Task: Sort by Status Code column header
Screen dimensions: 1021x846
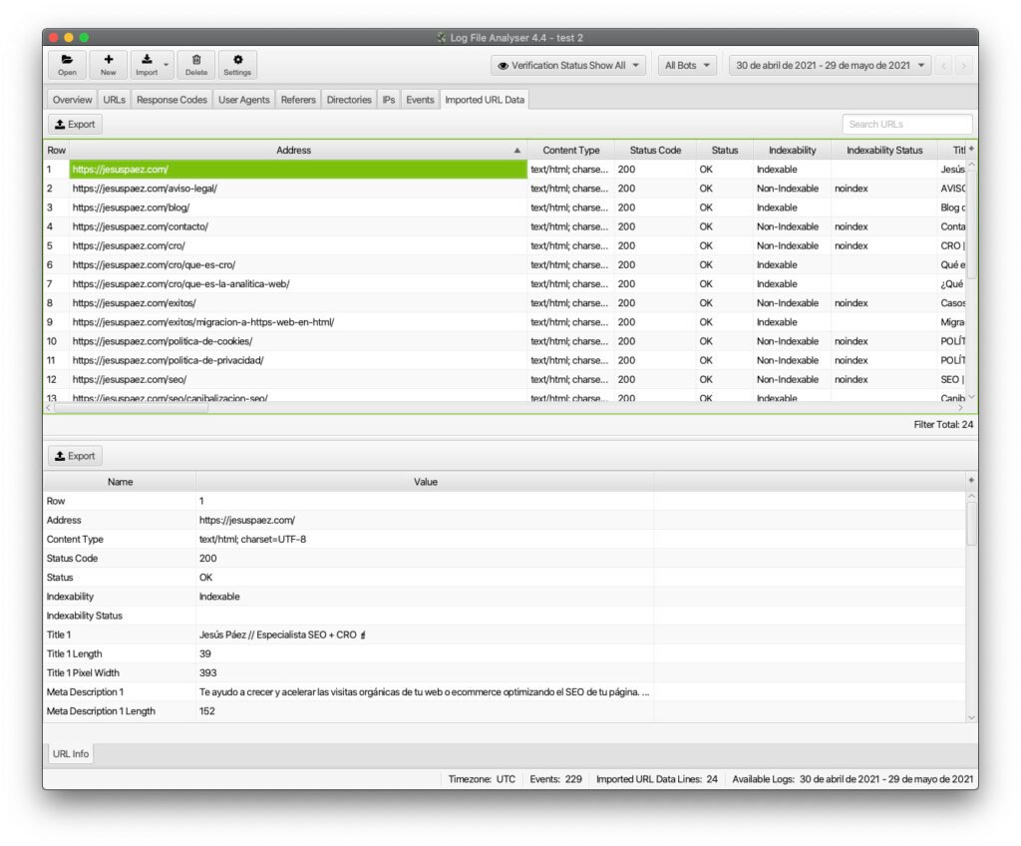Action: point(655,150)
